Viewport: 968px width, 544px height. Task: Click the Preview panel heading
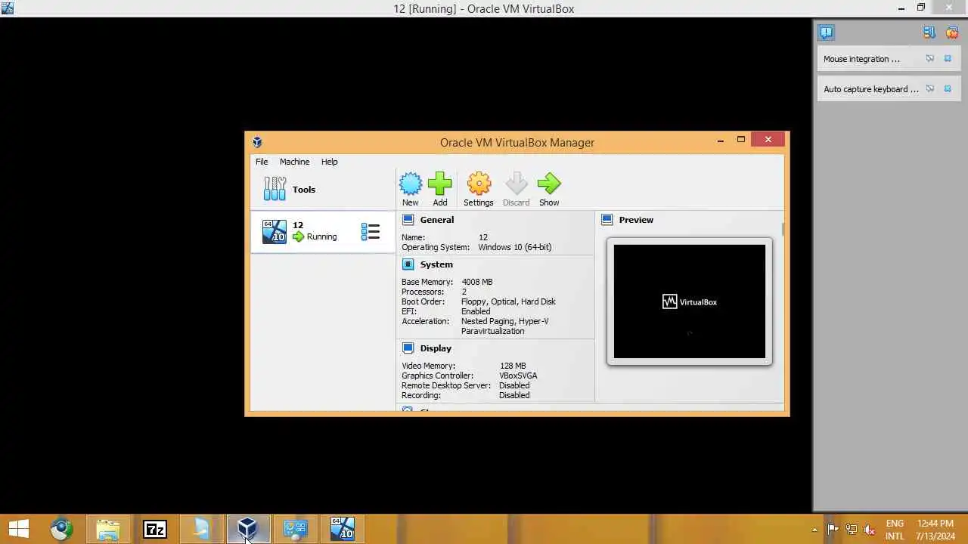(x=636, y=220)
